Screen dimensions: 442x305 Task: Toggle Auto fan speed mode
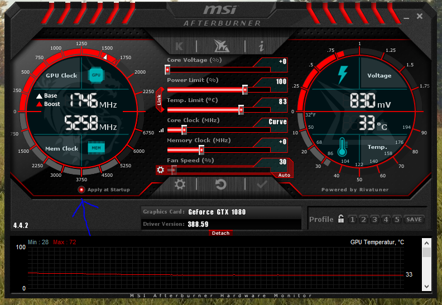(284, 175)
